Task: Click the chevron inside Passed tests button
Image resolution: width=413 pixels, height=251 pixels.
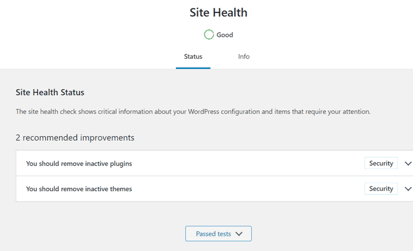Action: coord(239,233)
